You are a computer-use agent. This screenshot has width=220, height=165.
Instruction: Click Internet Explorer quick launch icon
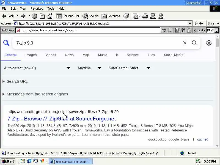(29, 161)
